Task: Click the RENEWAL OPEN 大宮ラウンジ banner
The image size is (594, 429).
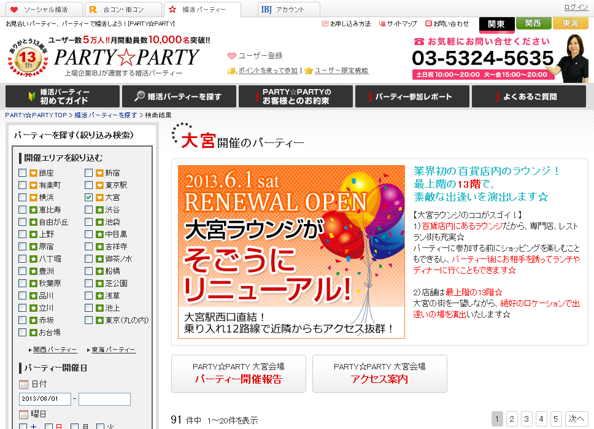Action: pyautogui.click(x=291, y=252)
